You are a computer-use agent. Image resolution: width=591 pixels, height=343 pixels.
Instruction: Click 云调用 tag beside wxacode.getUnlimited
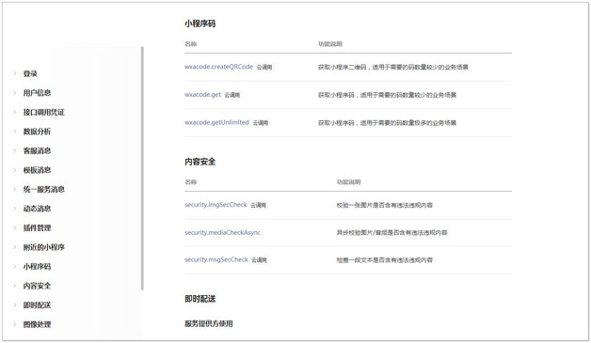(x=261, y=123)
